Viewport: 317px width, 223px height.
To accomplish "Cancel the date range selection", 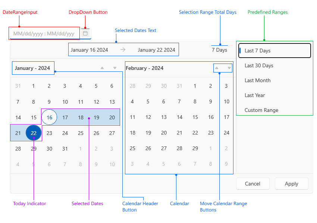I will [252, 184].
